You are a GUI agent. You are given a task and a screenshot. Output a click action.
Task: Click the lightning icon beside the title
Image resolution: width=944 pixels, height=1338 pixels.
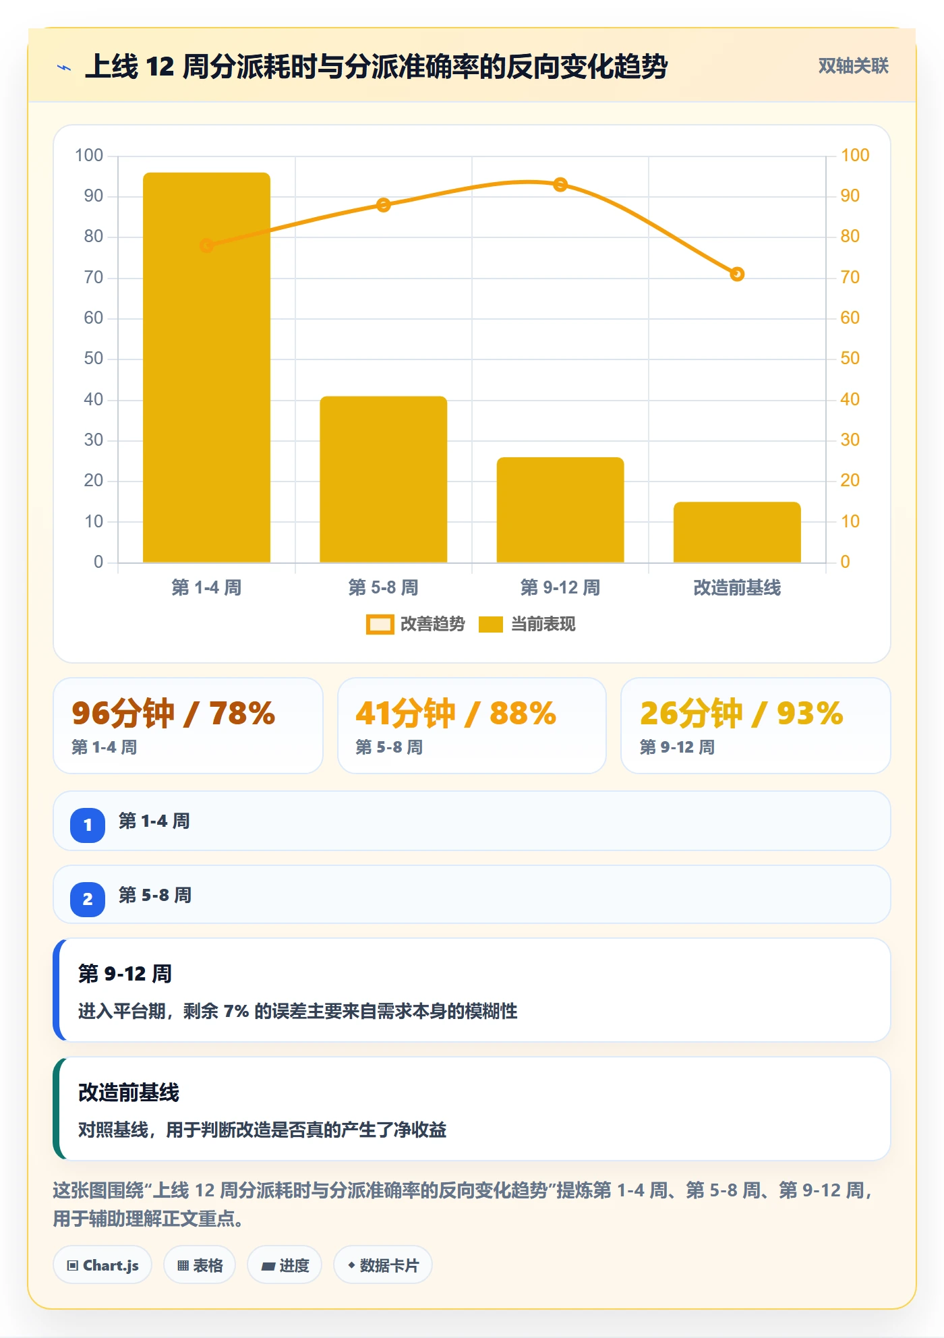tap(64, 67)
